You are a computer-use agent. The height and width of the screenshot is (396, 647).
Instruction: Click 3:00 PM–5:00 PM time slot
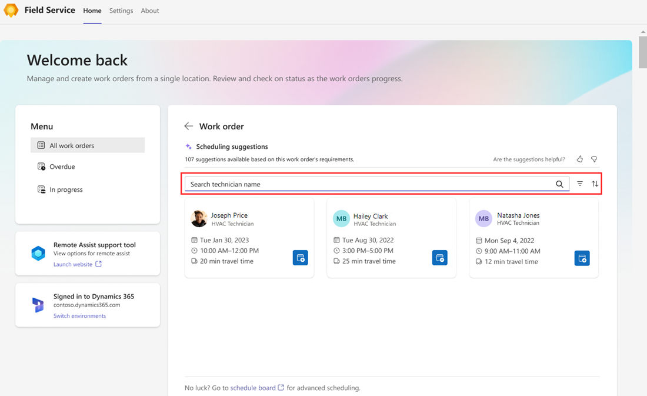[x=368, y=251]
